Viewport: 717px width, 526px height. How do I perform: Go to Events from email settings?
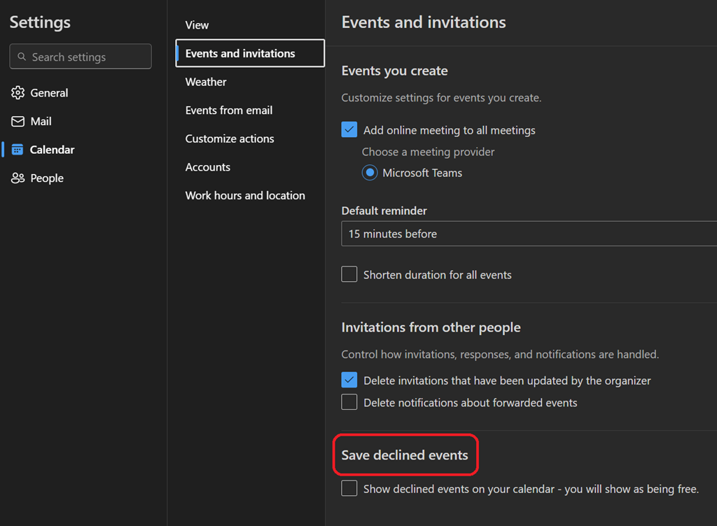(x=229, y=111)
